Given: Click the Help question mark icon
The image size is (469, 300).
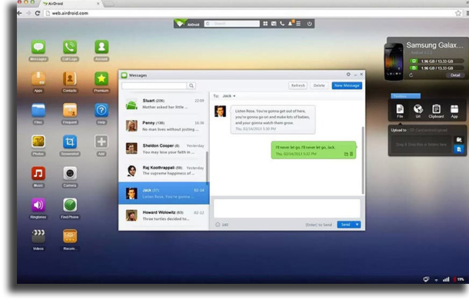Looking at the screenshot, I should coord(101,110).
